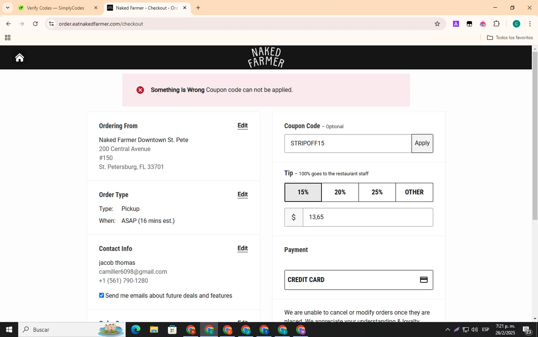Edit the Contact Info section

[242, 249]
